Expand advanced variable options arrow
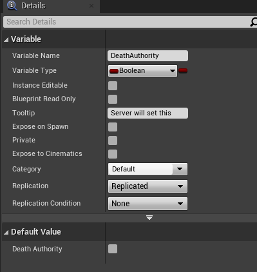Screen dimensions: 257x272 pyautogui.click(x=149, y=218)
